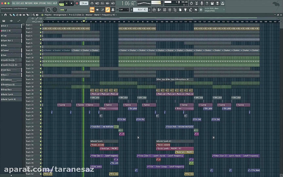Select the zoom magnifier tool in playlist toolbar
Viewport: 283px width, 177px height.
(34, 15)
